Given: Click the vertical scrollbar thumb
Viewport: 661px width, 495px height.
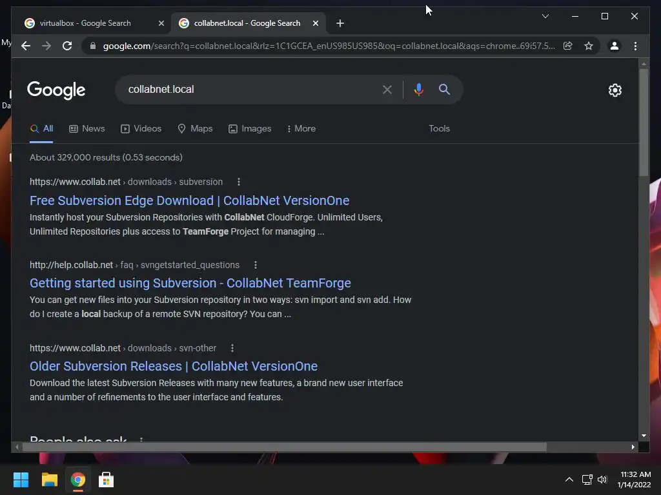Looking at the screenshot, I should click(644, 122).
